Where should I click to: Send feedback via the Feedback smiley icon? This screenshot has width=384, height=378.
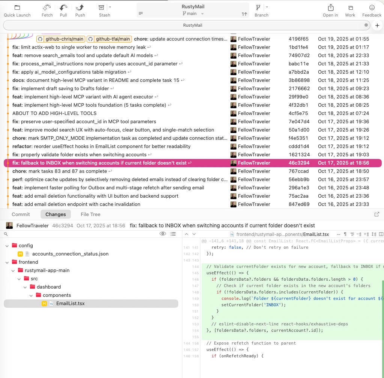coord(372,8)
